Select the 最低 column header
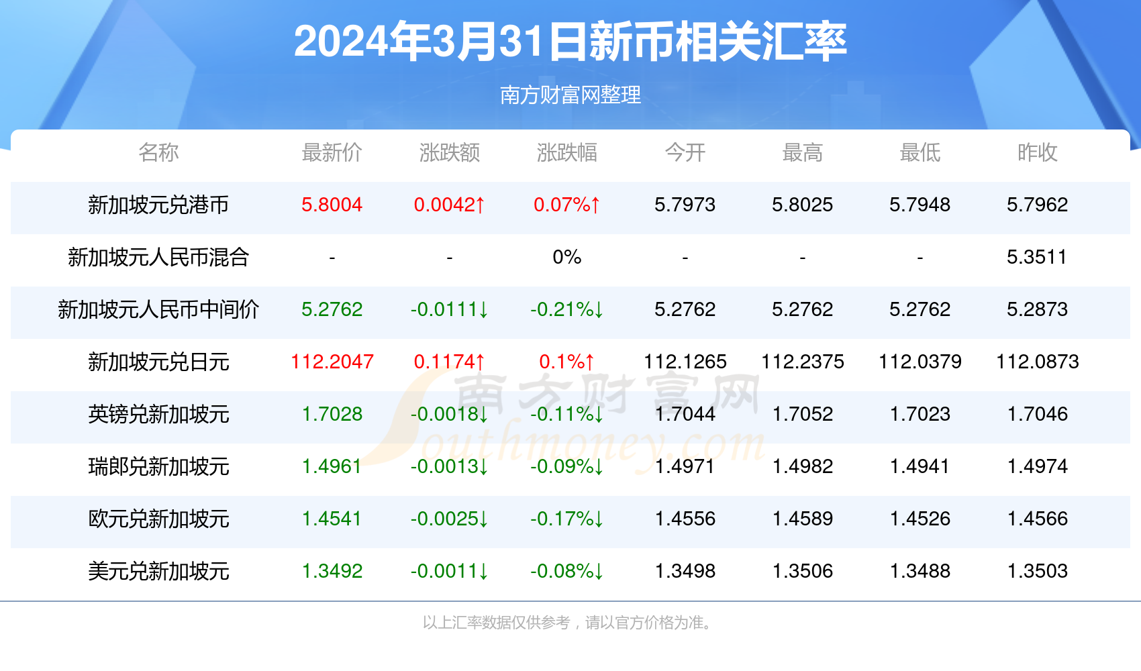Viewport: 1141px width, 671px height. tap(920, 152)
